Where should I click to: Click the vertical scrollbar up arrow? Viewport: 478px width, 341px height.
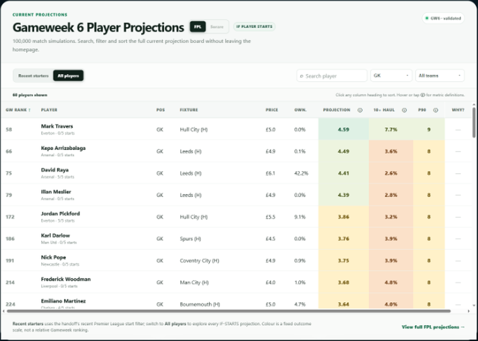[474, 104]
